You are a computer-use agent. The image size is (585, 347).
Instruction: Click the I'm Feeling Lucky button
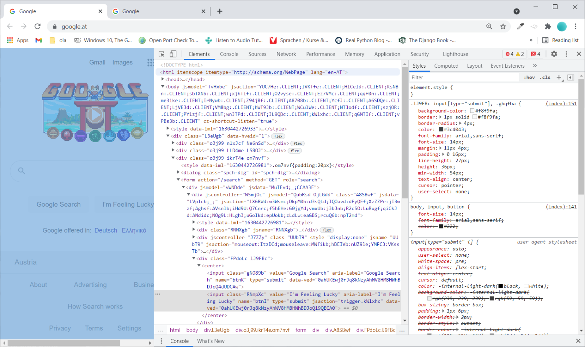point(124,204)
